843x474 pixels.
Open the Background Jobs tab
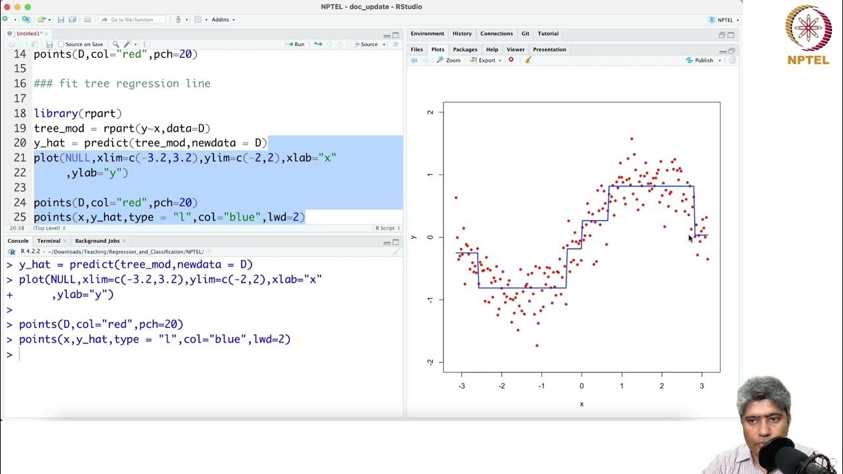(x=97, y=241)
